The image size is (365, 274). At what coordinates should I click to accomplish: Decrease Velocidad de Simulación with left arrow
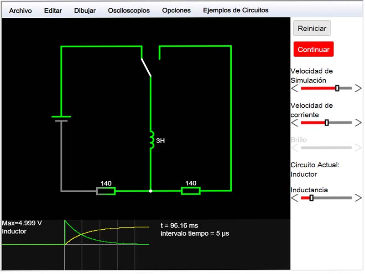click(x=295, y=88)
